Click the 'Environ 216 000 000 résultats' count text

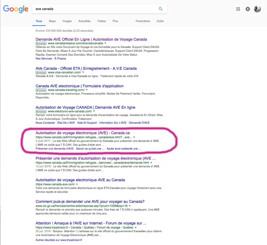64,31
